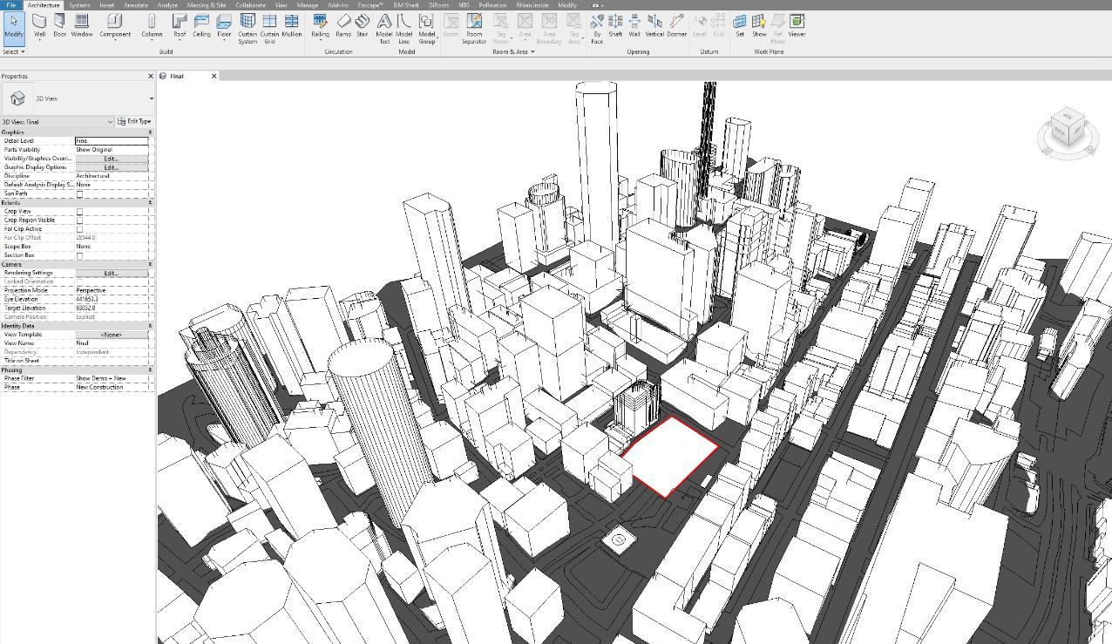Collapse the Graphics properties section
Image resolution: width=1112 pixels, height=644 pixels.
[150, 132]
